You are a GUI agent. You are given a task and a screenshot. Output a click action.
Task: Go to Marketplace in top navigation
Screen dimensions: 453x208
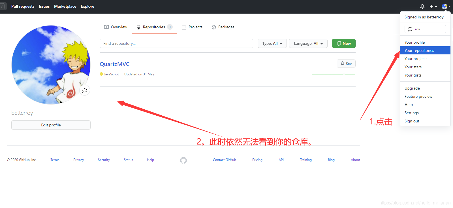click(x=65, y=6)
